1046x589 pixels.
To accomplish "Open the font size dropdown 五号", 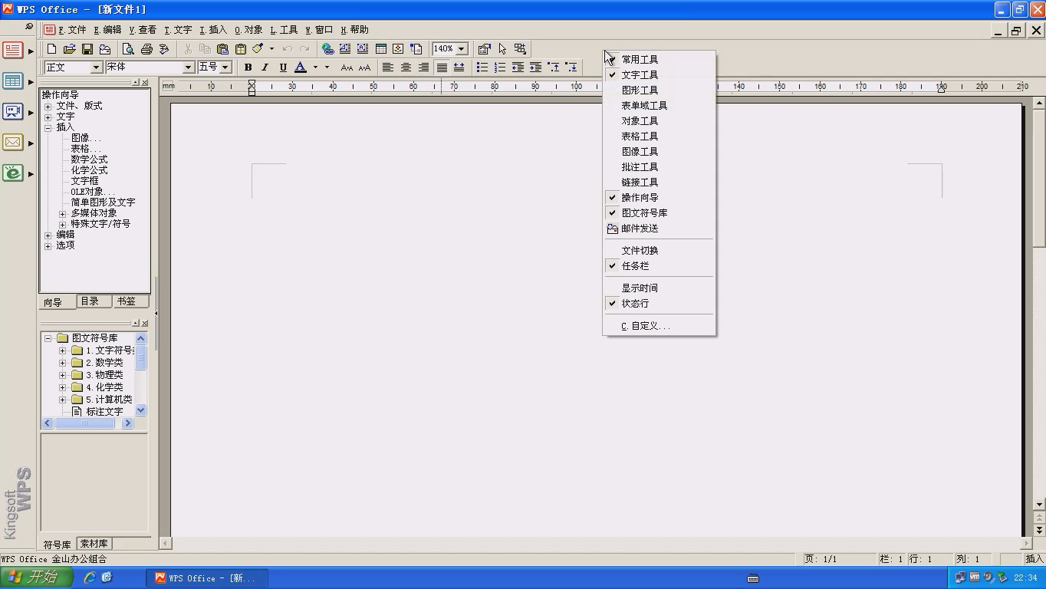I will (225, 67).
